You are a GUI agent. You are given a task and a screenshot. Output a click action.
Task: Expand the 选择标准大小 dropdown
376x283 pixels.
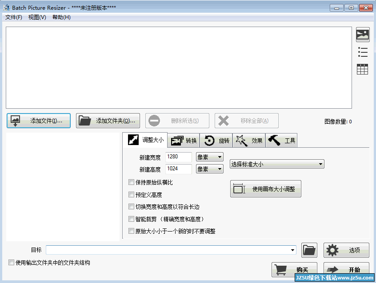tap(277, 164)
